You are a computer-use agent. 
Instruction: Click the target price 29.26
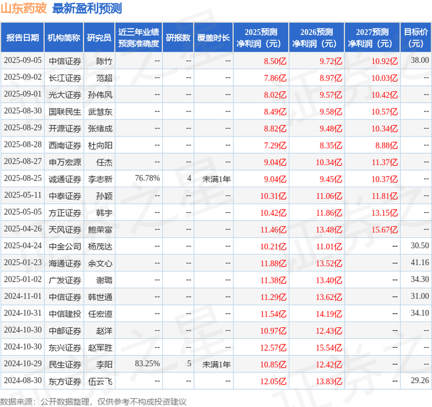point(420,380)
